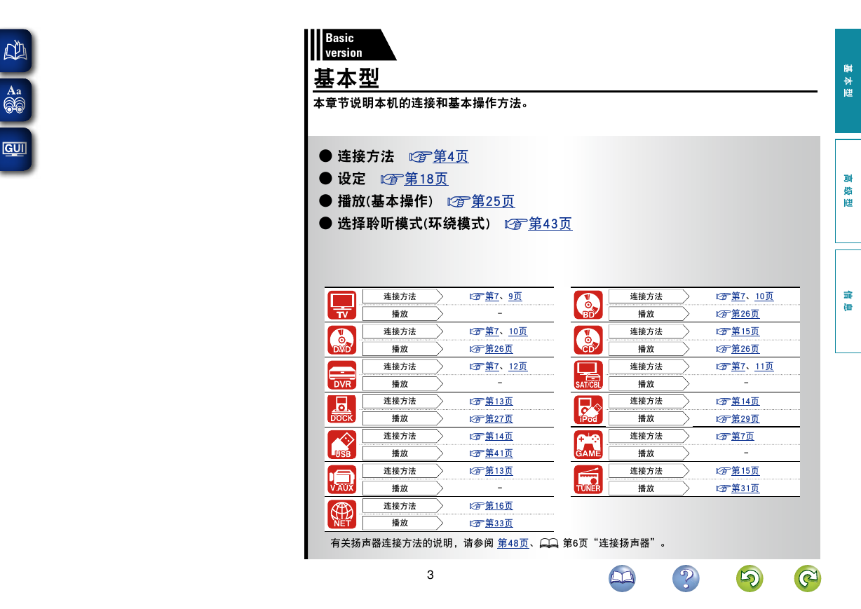Switch to the 高级型 side tab
The height and width of the screenshot is (609, 861).
pos(848,191)
